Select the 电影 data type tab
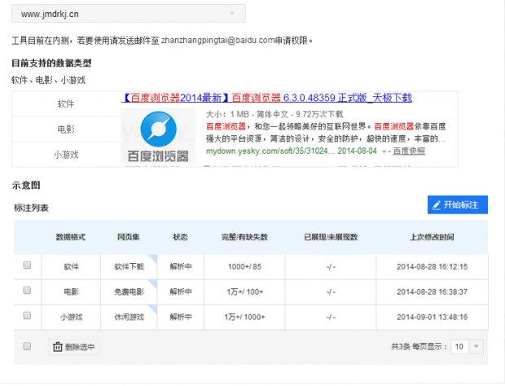This screenshot has width=505, height=386. tap(65, 129)
